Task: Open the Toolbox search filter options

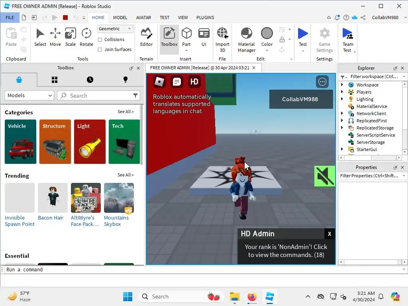Action: pyautogui.click(x=135, y=96)
